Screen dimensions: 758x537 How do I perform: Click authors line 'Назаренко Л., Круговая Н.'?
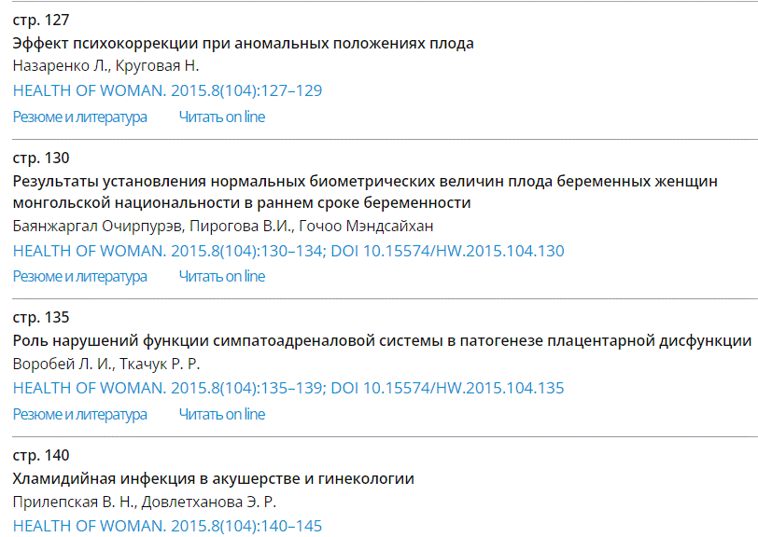tap(105, 65)
